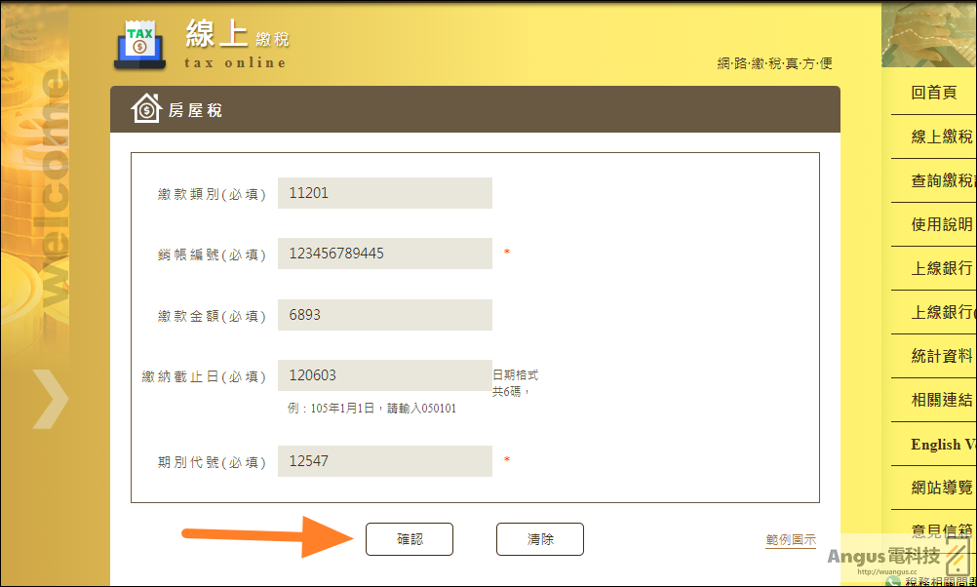
Task: Open the 範例圖示 example link
Action: (x=791, y=539)
